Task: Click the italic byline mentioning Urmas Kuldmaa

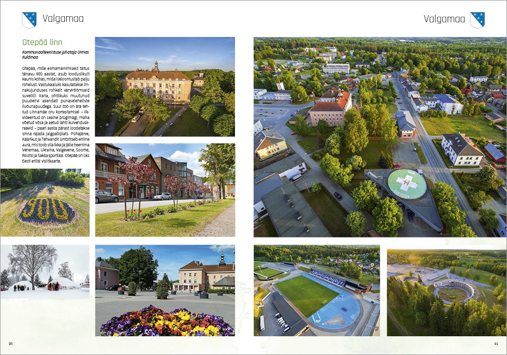Action: [x=56, y=55]
